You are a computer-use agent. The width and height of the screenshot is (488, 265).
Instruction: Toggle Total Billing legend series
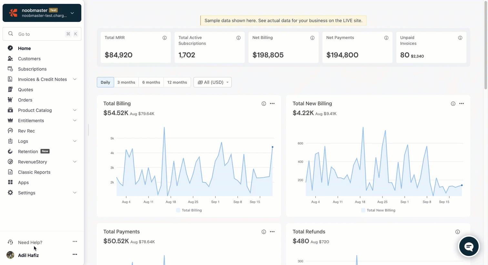189,210
